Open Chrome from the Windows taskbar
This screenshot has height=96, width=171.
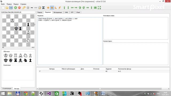pos(26,94)
